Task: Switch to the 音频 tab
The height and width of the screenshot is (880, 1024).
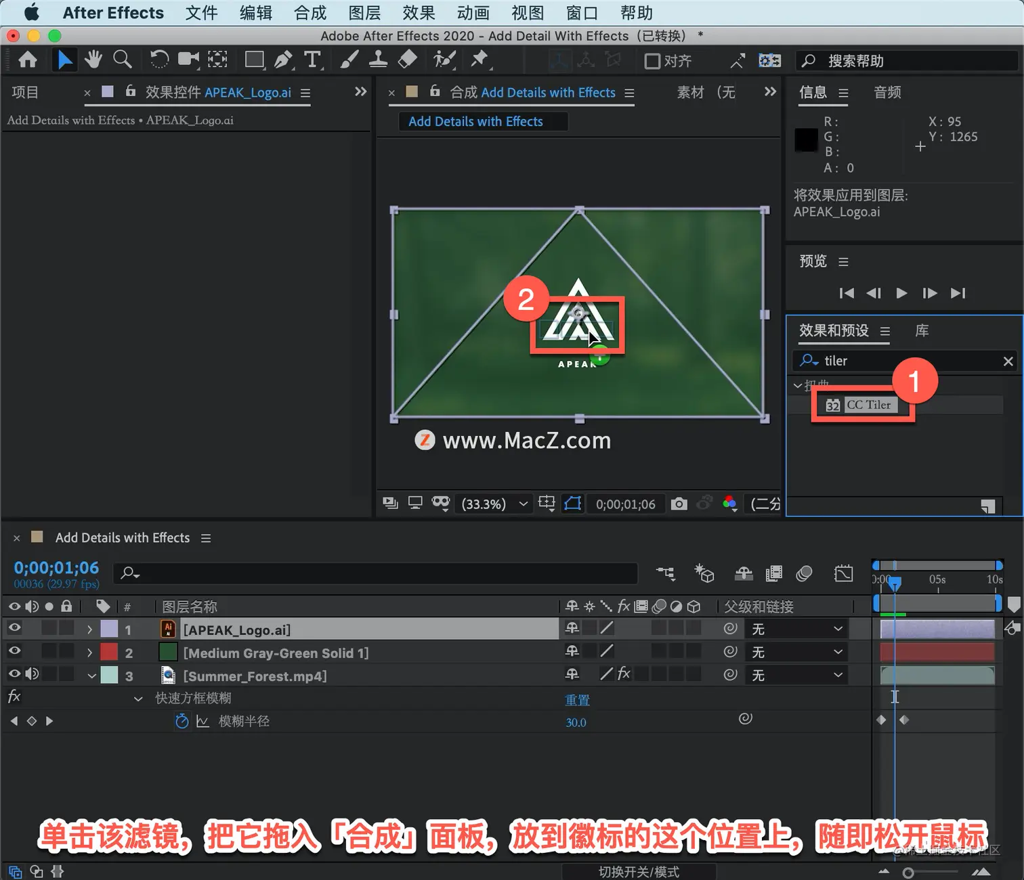Action: point(887,92)
